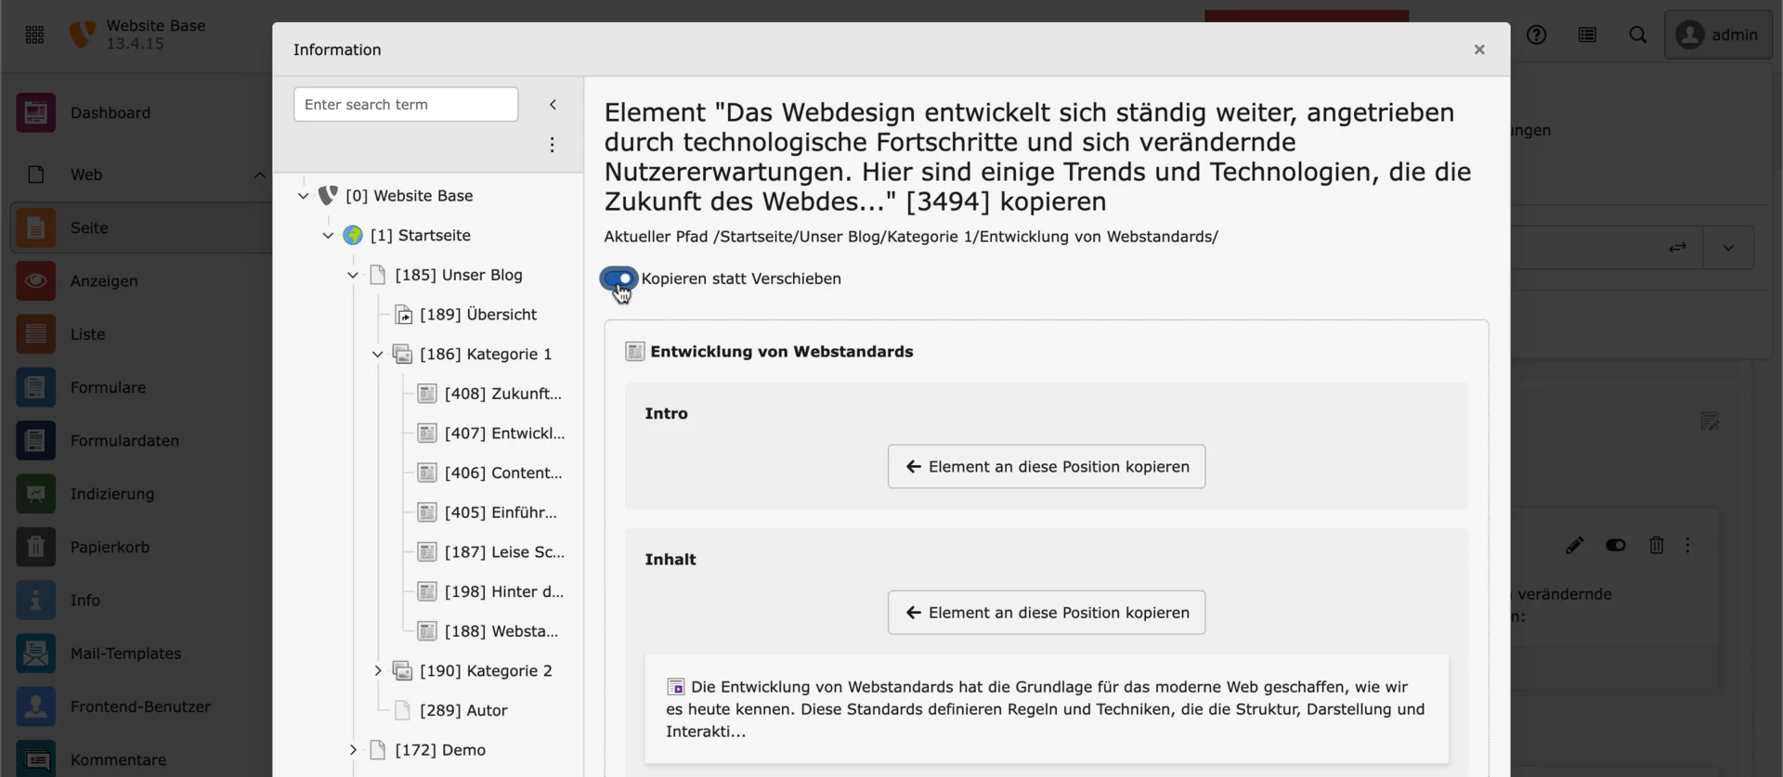
Task: Click Entwicklung von Webstandards page icon
Action: coord(635,352)
